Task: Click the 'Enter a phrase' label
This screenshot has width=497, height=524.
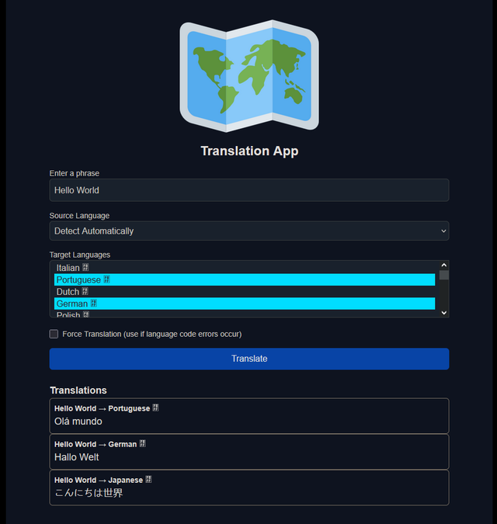Action: tap(75, 173)
